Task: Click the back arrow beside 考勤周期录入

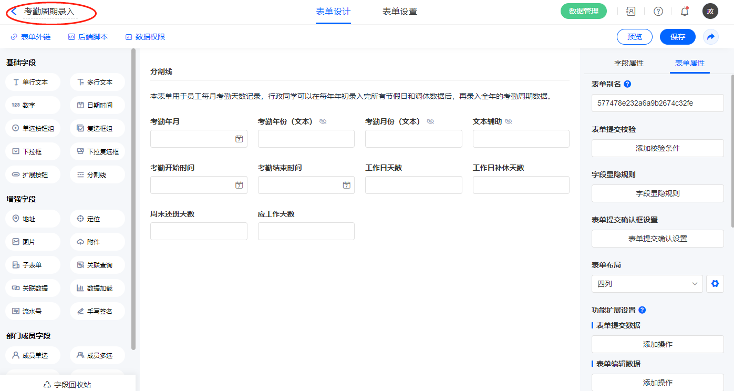Action: click(14, 11)
